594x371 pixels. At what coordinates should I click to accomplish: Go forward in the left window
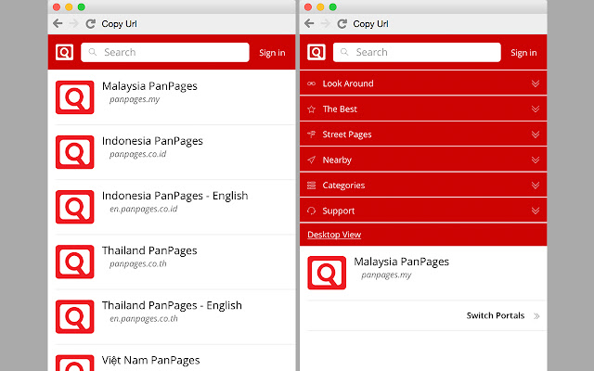(x=74, y=23)
